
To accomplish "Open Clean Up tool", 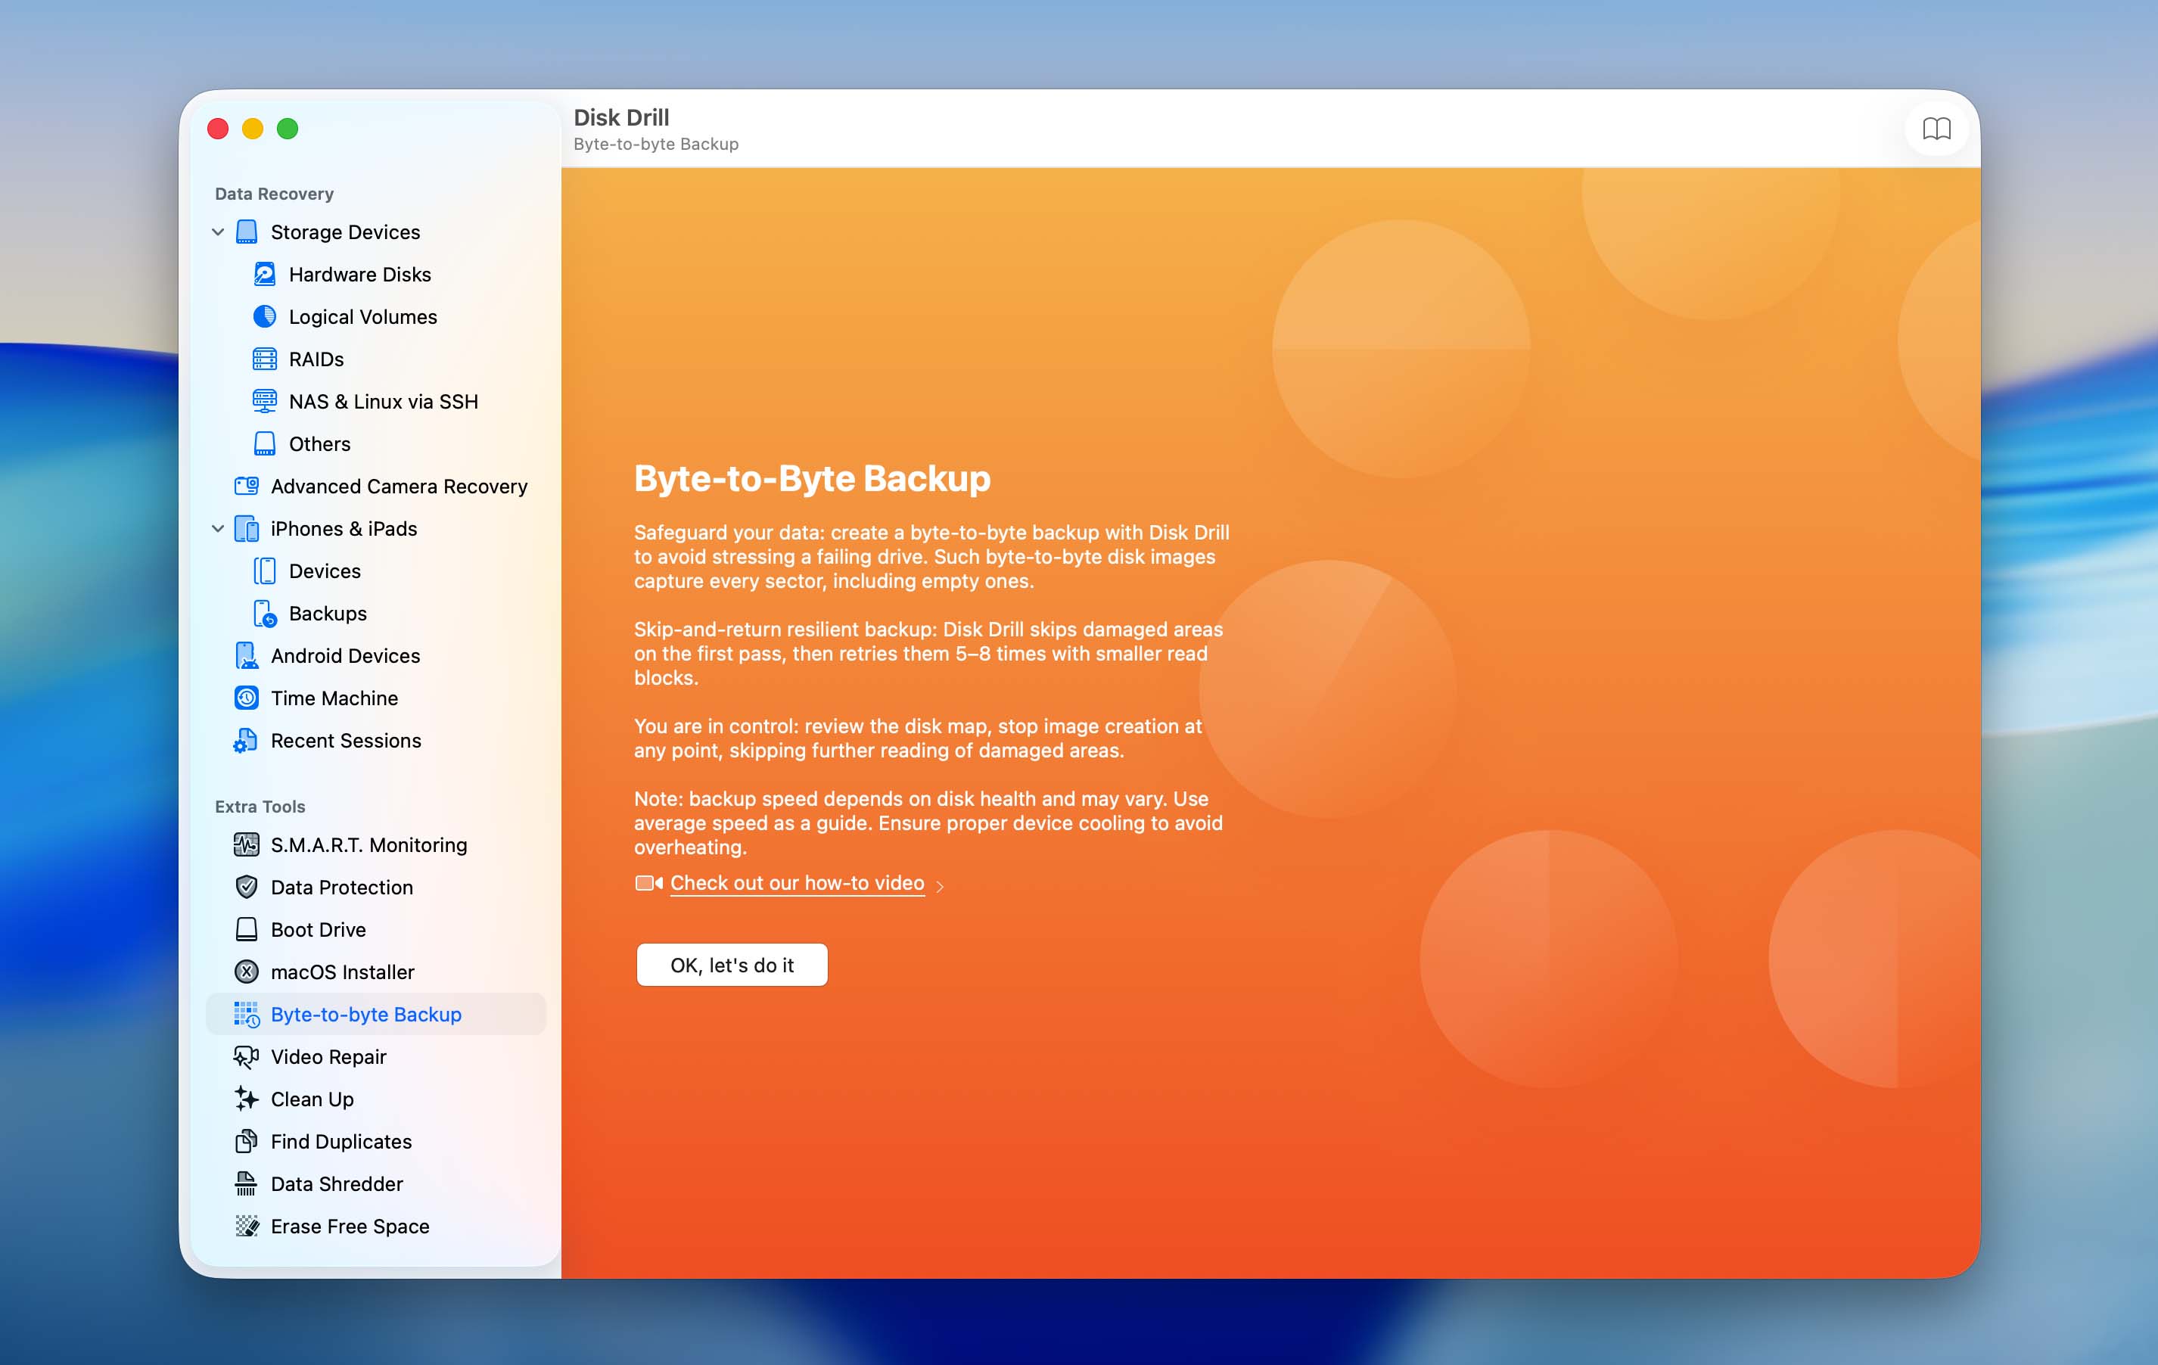I will coord(376,1099).
